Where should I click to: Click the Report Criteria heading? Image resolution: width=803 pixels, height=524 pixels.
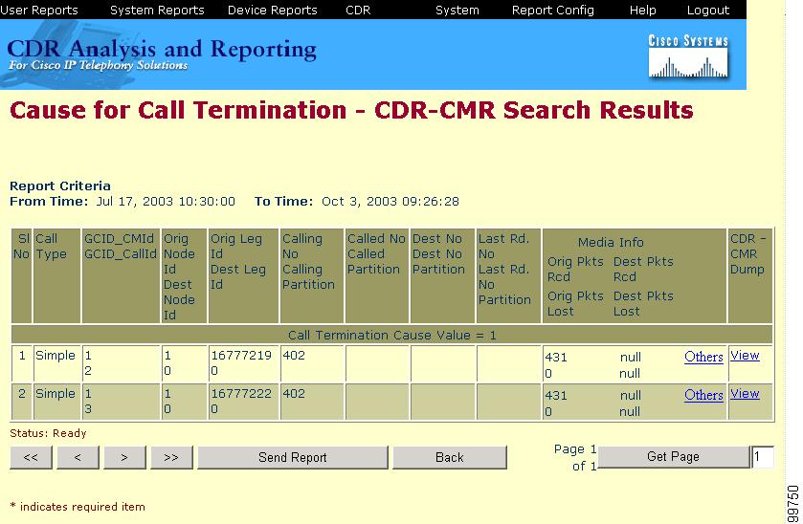(x=60, y=186)
